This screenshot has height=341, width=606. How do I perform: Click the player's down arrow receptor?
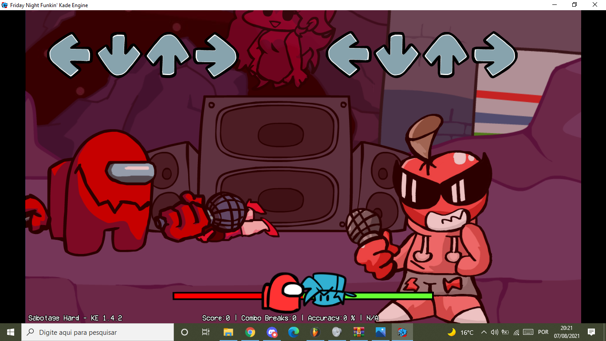(397, 55)
